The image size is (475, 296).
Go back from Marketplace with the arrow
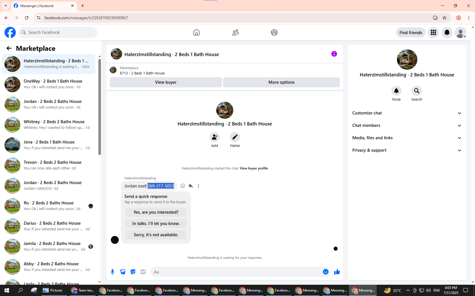[9, 48]
